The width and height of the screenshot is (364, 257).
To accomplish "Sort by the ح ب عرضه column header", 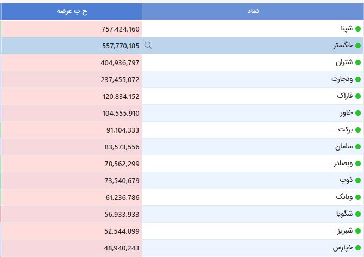I will [x=72, y=11].
